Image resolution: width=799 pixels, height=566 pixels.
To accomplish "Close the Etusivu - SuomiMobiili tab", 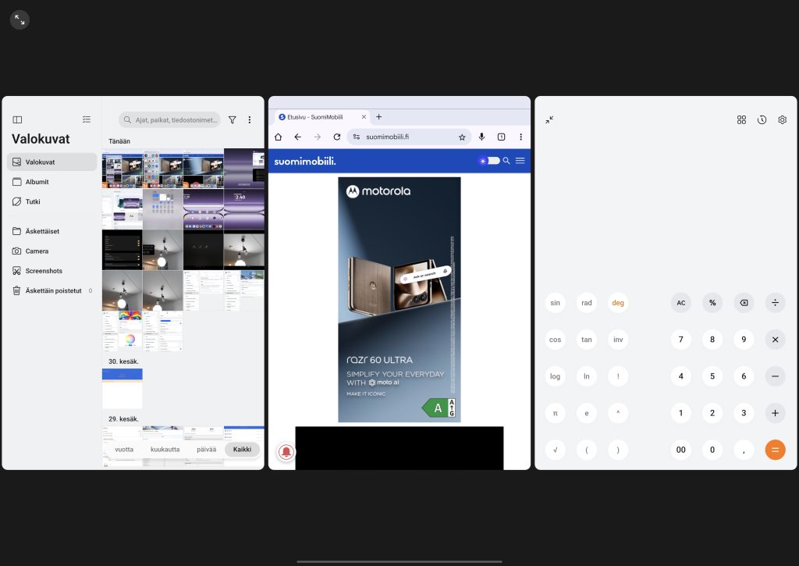I will point(364,117).
